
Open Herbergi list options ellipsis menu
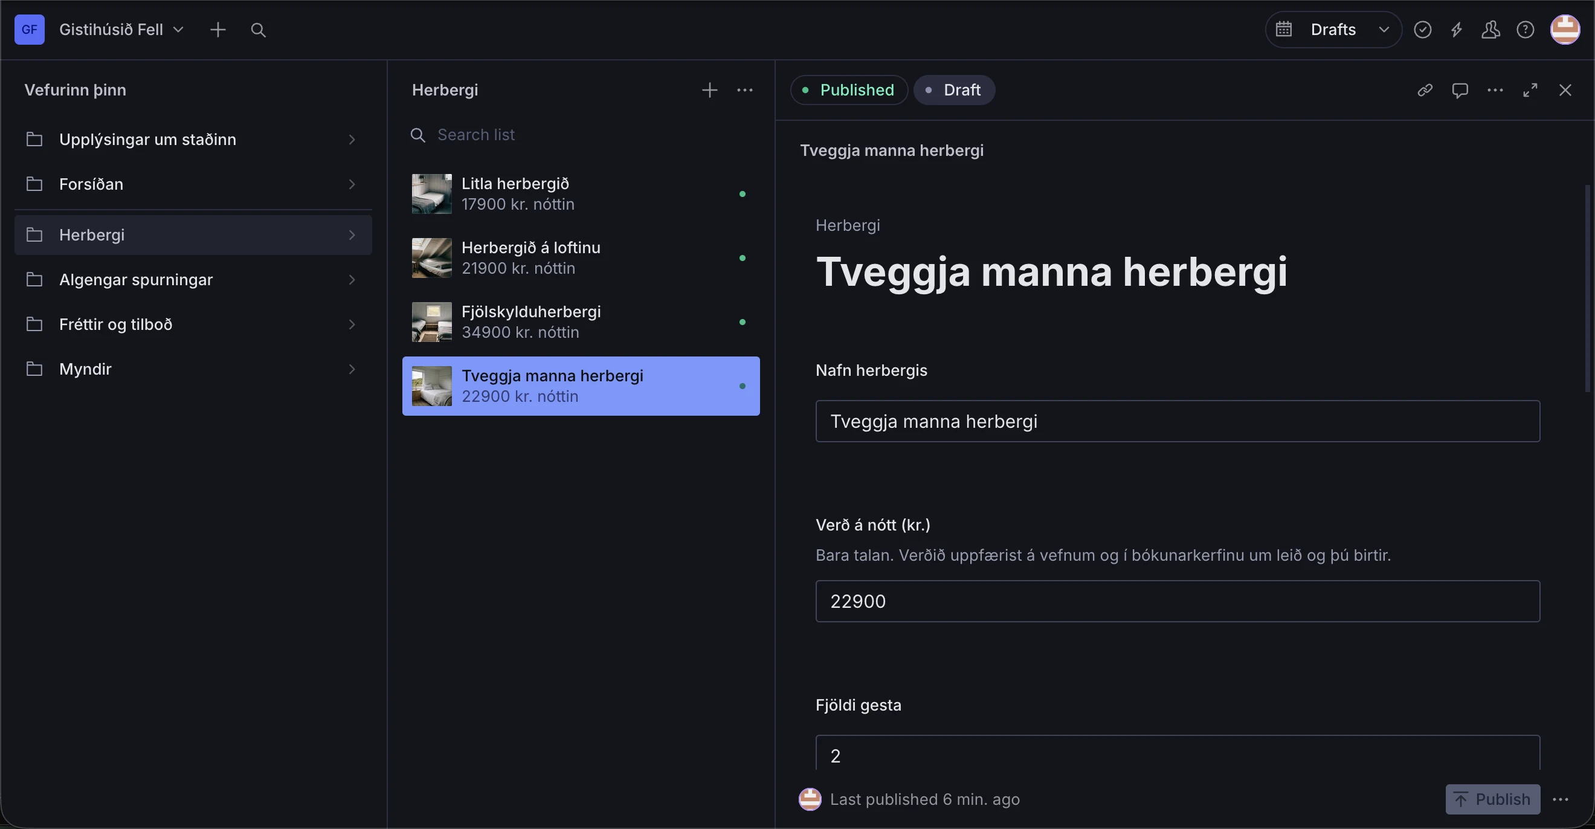744,91
